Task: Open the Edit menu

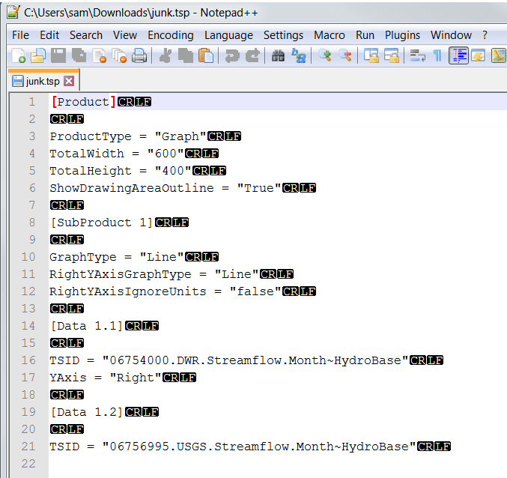Action: click(x=49, y=35)
